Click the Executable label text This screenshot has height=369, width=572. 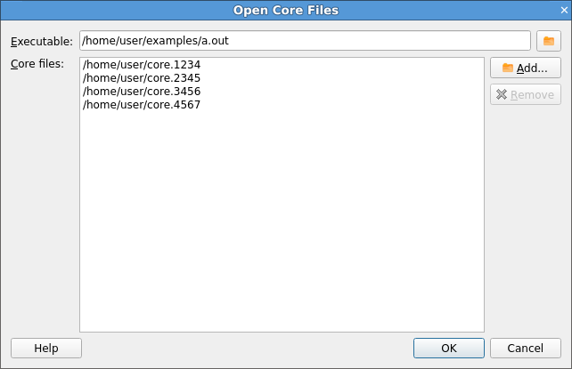(x=42, y=42)
